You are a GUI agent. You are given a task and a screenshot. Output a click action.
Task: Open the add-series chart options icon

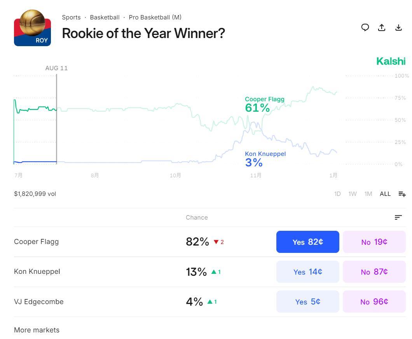(x=402, y=194)
